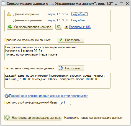Click the green arrows icon on Синхронизировать сейчас
Viewport: 131px width, 126px height.
[x=10, y=27]
